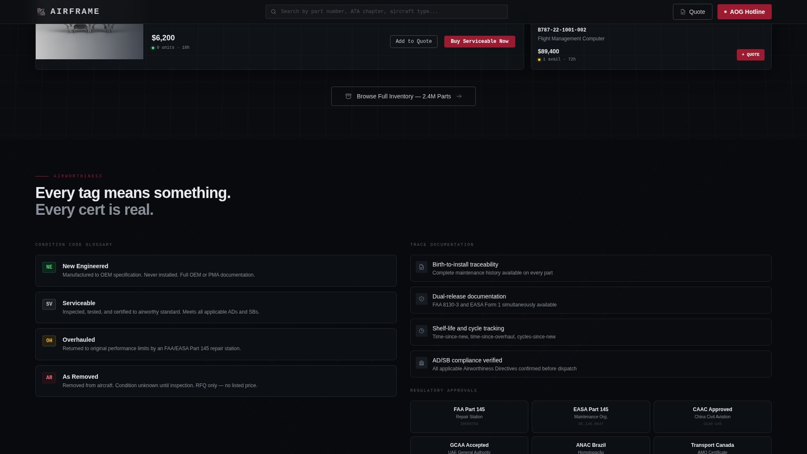This screenshot has width=807, height=454.
Task: Click the shield icon next to Dual-release documentation
Action: (x=421, y=299)
